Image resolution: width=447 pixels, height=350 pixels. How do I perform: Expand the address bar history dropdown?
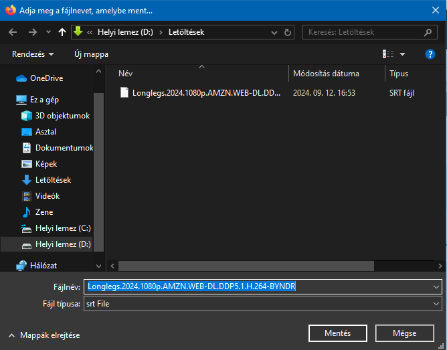point(274,33)
